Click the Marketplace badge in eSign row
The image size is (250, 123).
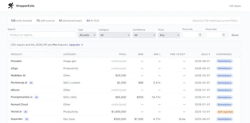[224, 68]
